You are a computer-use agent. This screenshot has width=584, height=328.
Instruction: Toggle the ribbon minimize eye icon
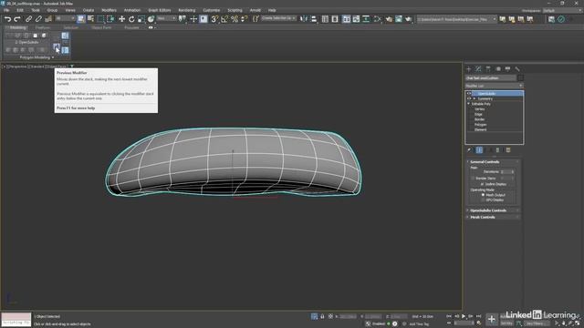click(x=151, y=27)
